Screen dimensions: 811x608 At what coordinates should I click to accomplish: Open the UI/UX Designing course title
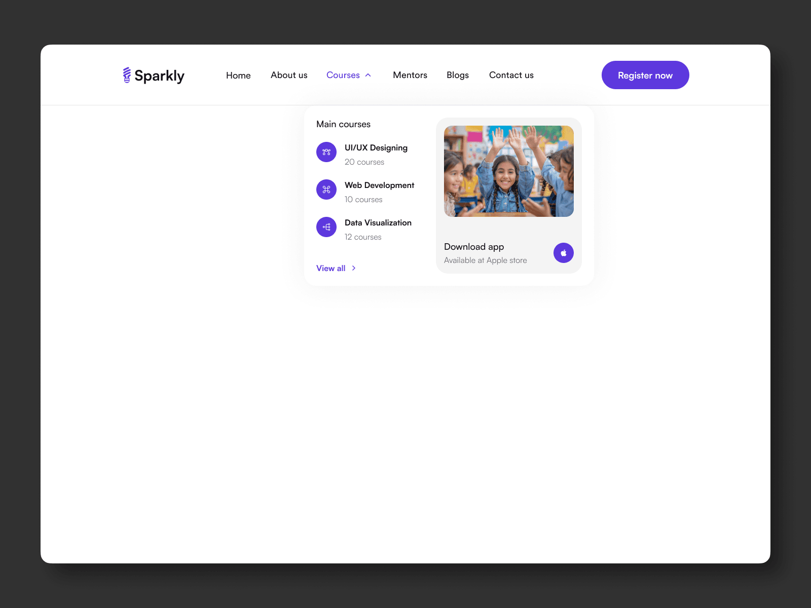tap(376, 147)
